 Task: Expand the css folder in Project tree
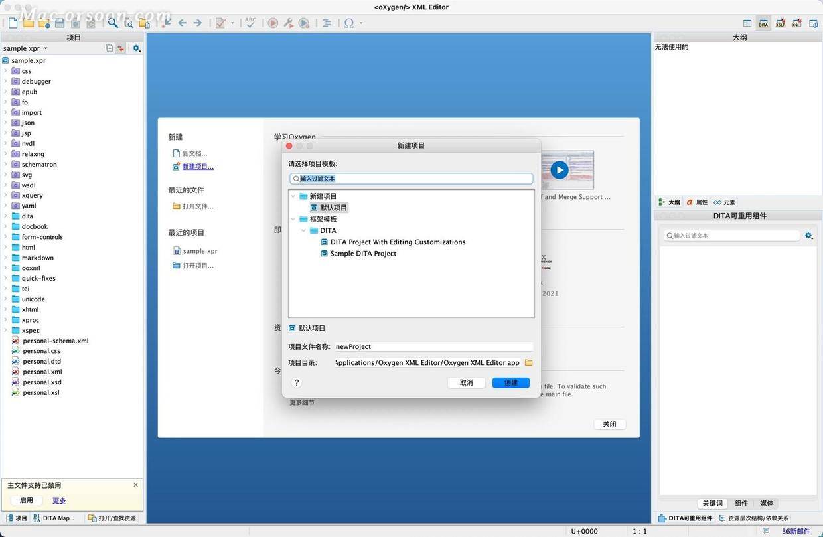click(x=5, y=70)
